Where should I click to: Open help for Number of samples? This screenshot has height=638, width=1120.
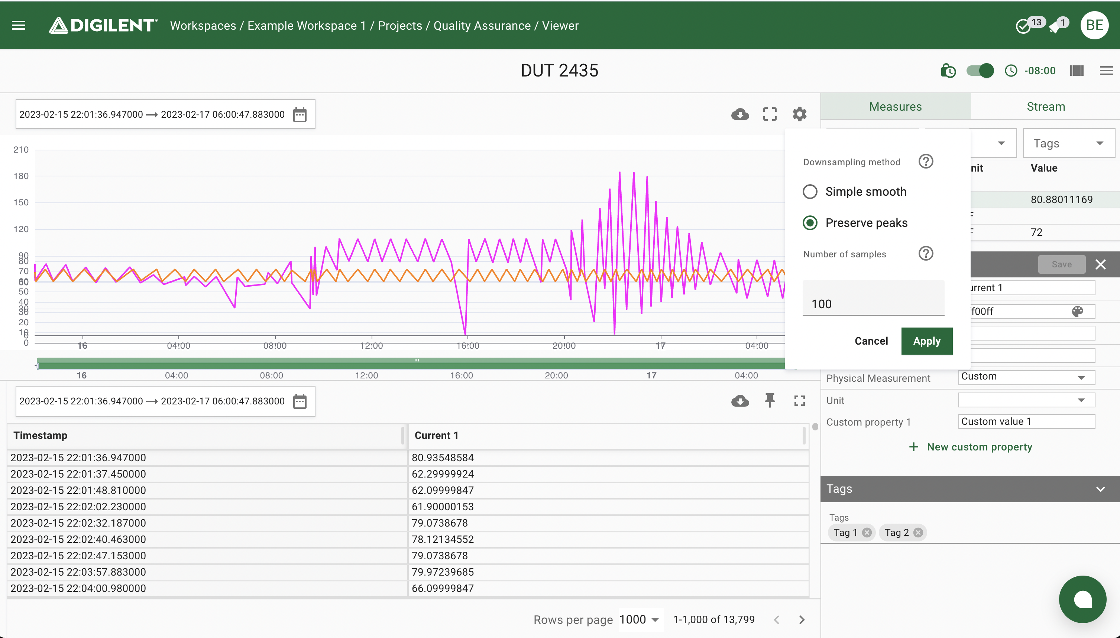[x=926, y=254]
